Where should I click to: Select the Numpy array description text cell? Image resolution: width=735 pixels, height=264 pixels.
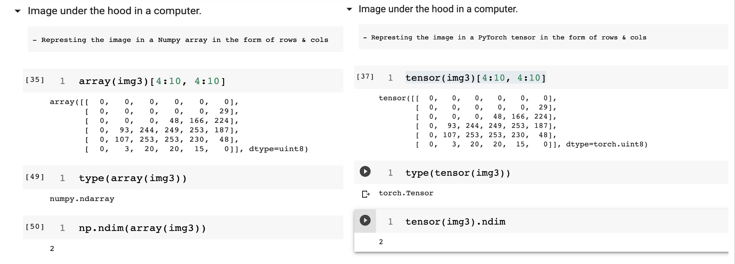point(185,40)
